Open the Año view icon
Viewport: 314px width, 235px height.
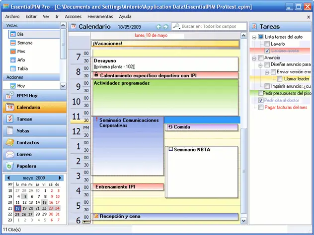pos(13,60)
